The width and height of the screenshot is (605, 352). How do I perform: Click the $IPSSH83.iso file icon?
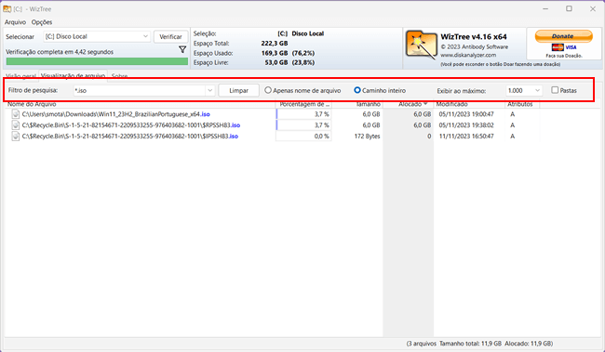[16, 136]
